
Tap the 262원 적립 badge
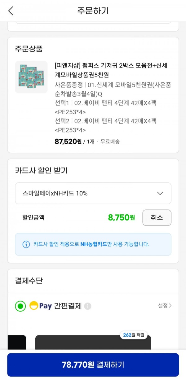[134, 335]
